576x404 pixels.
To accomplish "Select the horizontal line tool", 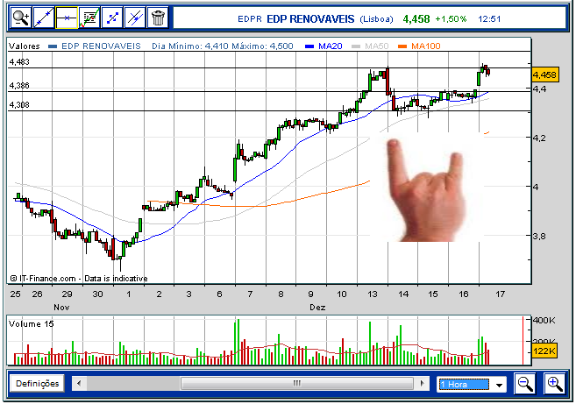I will click(67, 18).
